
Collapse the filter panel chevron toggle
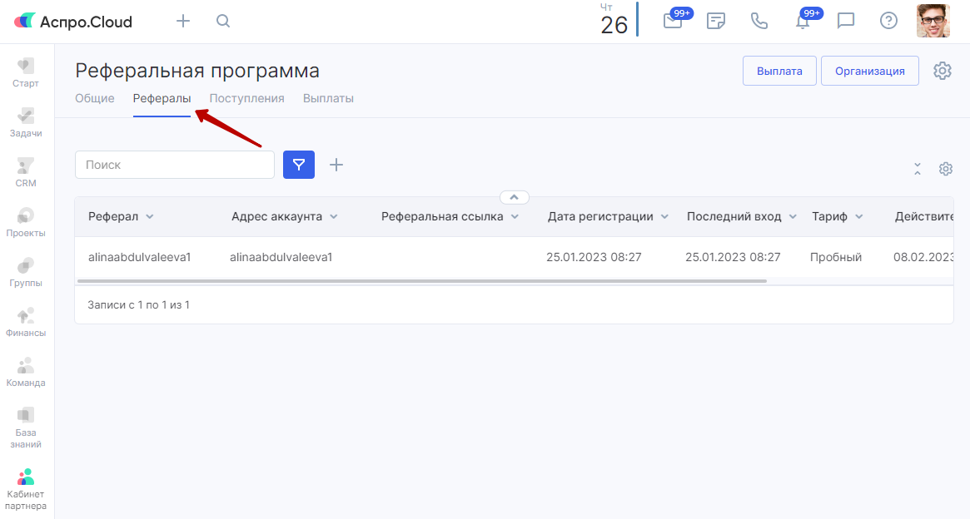[x=514, y=197]
